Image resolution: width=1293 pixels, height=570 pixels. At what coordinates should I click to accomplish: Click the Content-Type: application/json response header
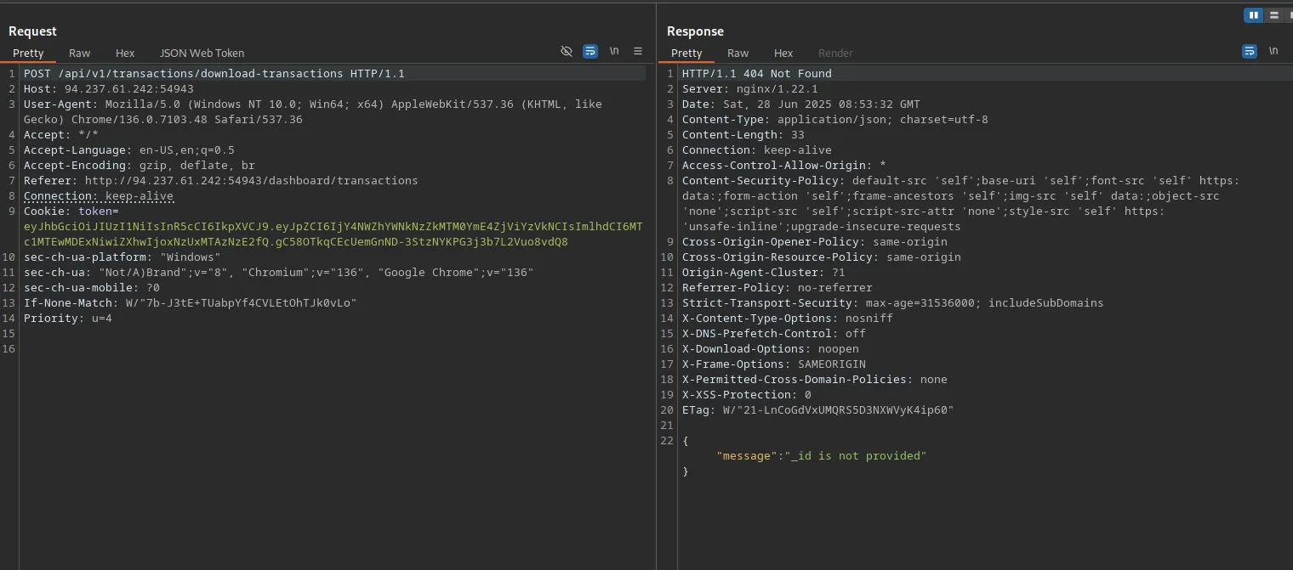(x=835, y=120)
